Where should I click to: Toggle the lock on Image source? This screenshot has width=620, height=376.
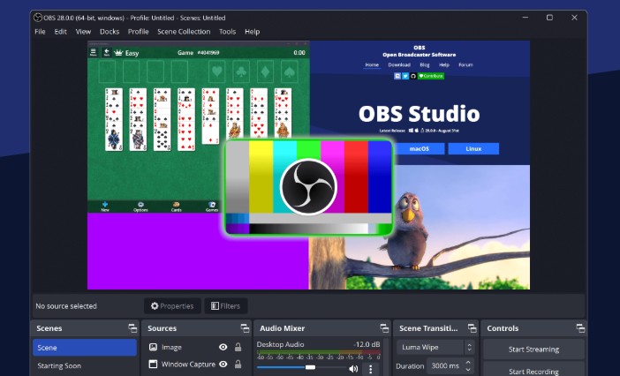click(x=238, y=347)
